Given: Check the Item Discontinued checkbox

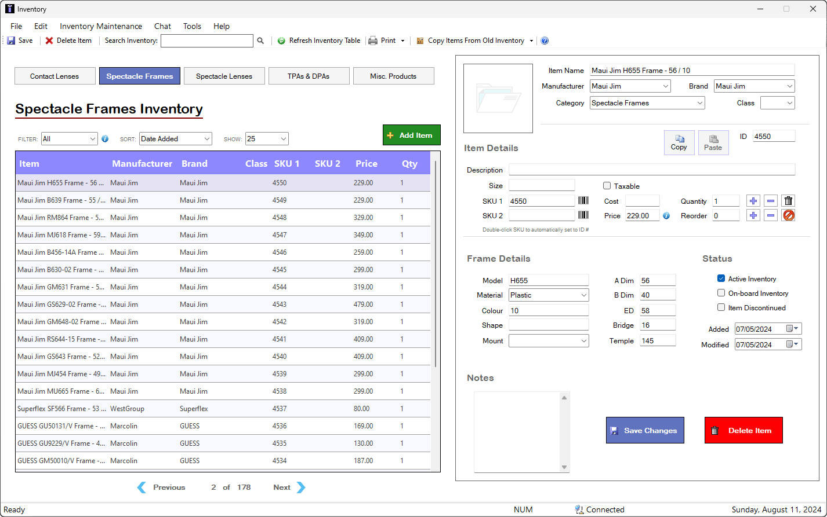Looking at the screenshot, I should [x=721, y=307].
